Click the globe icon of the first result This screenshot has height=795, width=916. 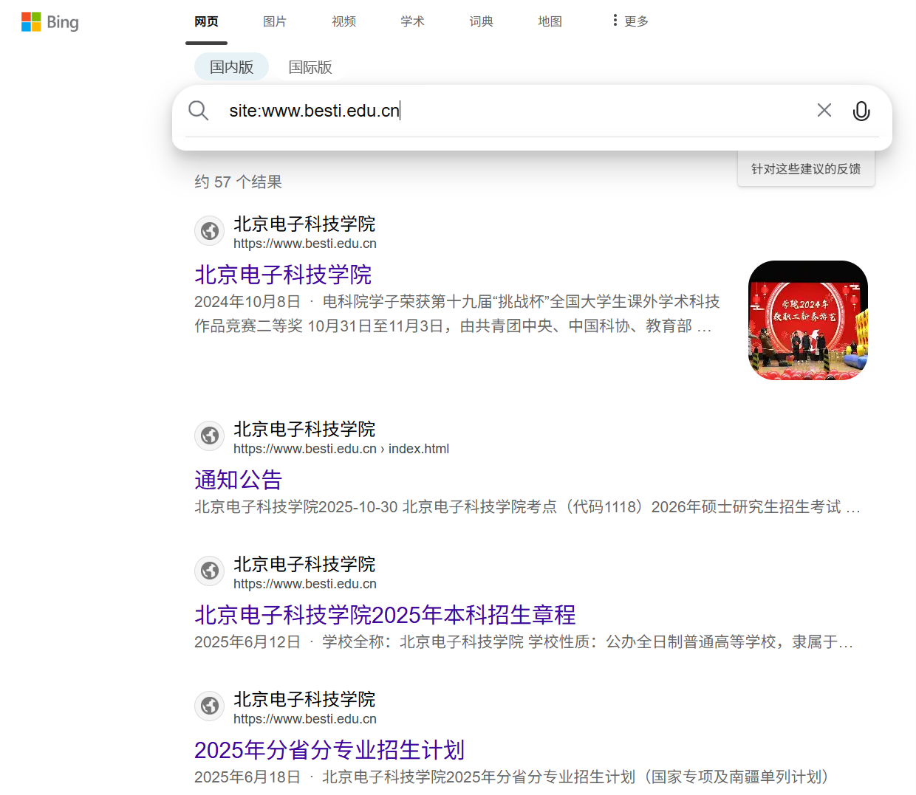[x=210, y=231]
